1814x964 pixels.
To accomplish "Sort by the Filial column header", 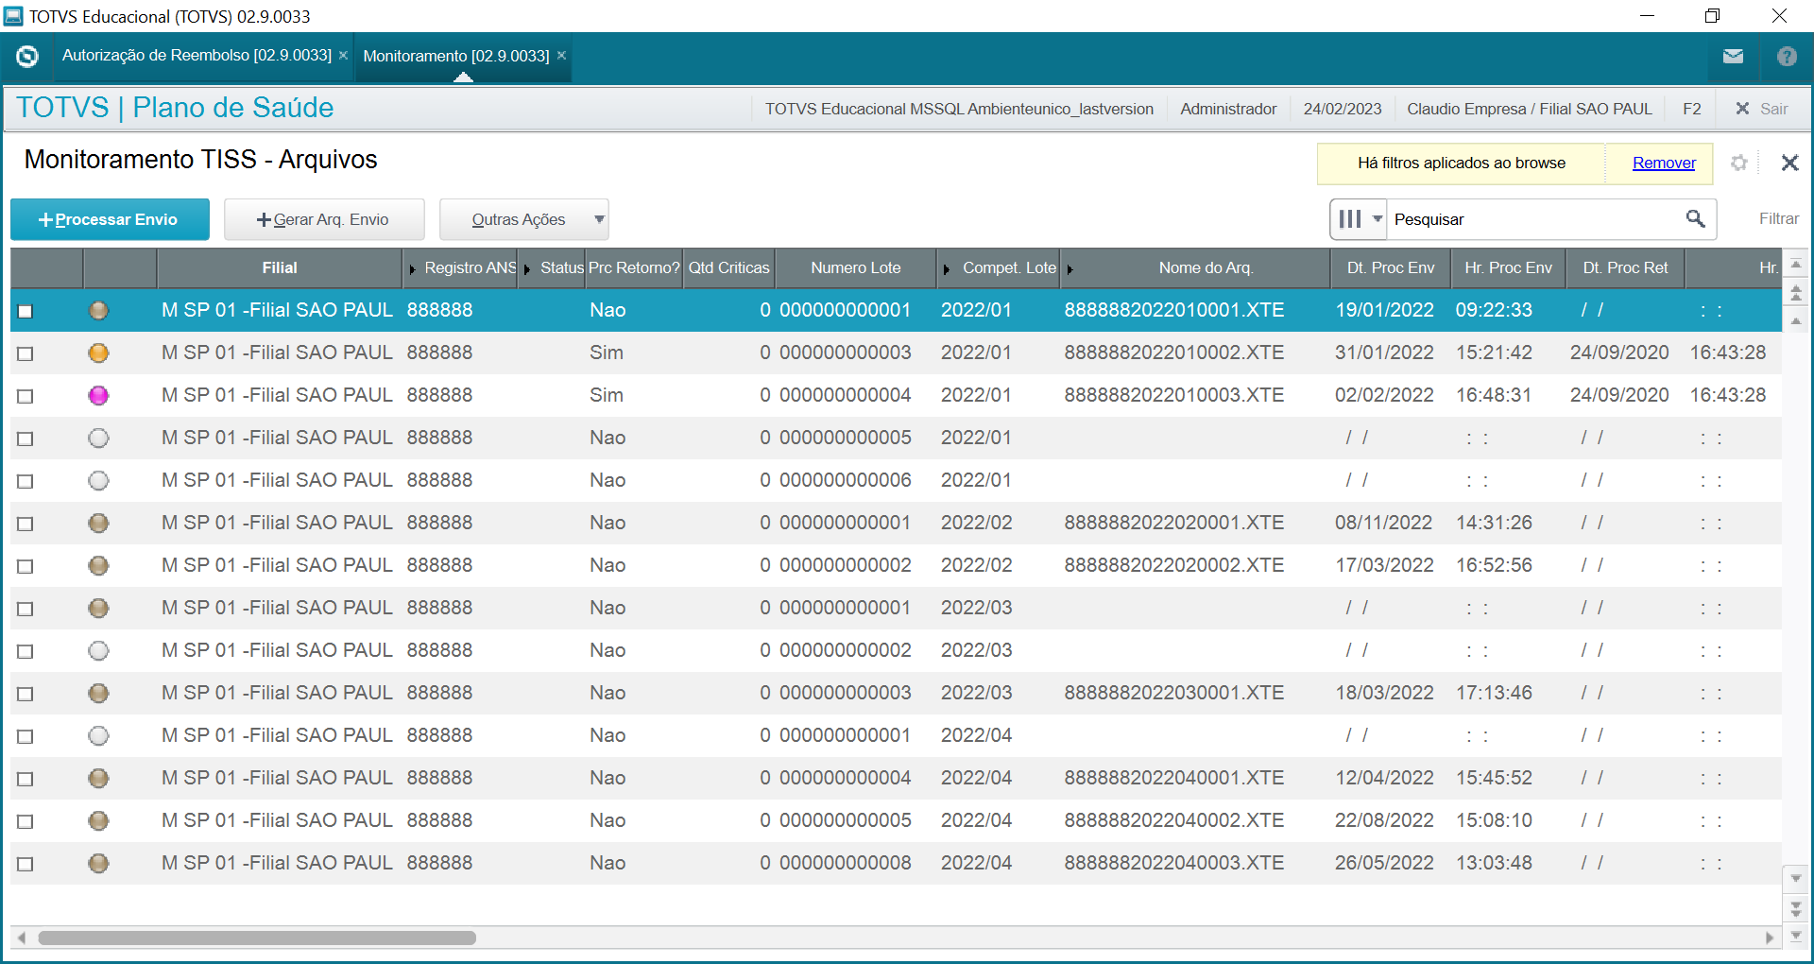I will 280,268.
